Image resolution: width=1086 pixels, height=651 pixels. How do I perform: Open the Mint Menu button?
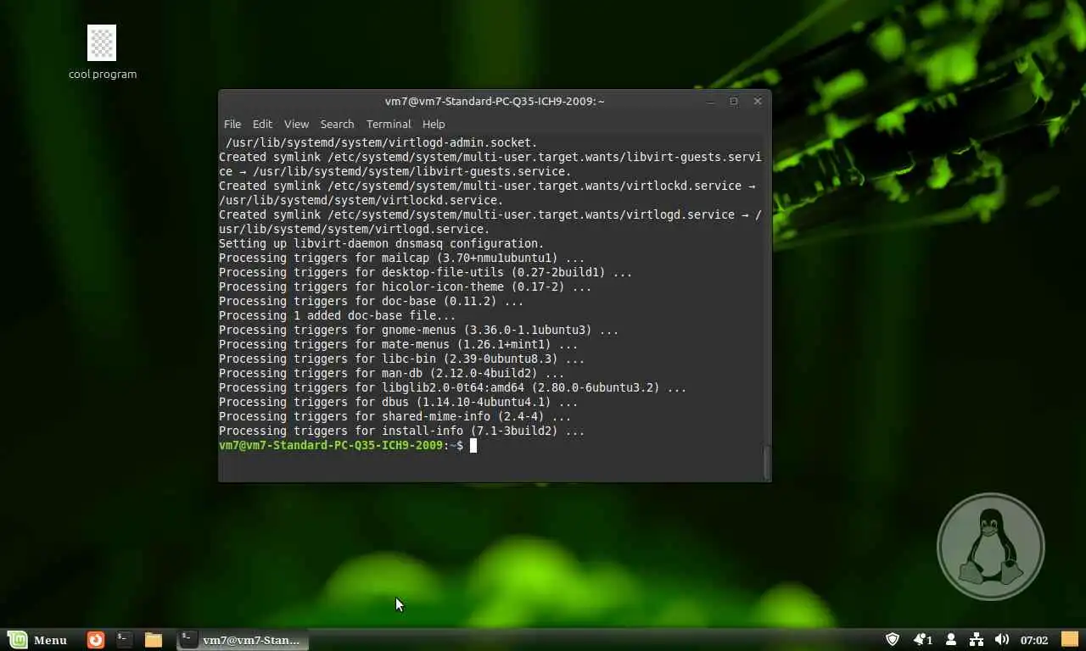click(38, 640)
